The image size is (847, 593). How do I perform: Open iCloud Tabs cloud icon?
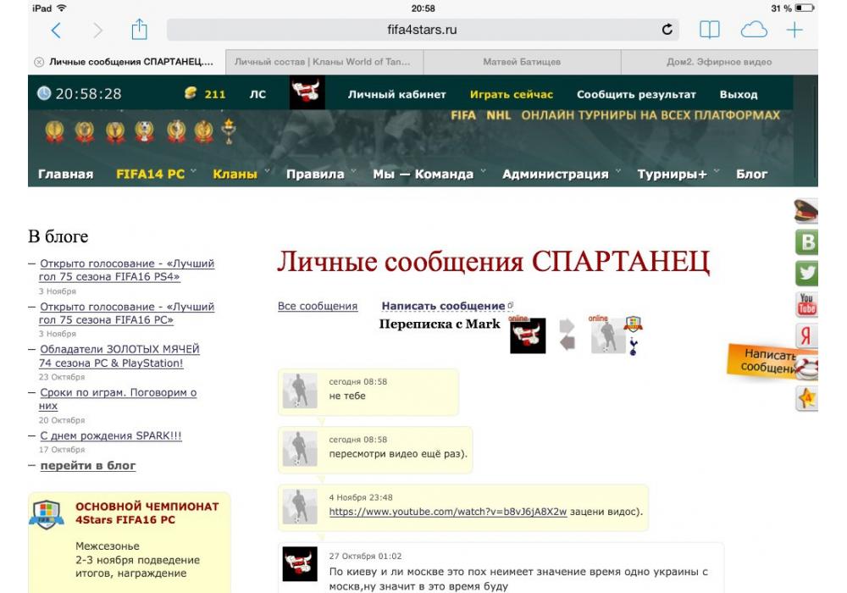753,30
